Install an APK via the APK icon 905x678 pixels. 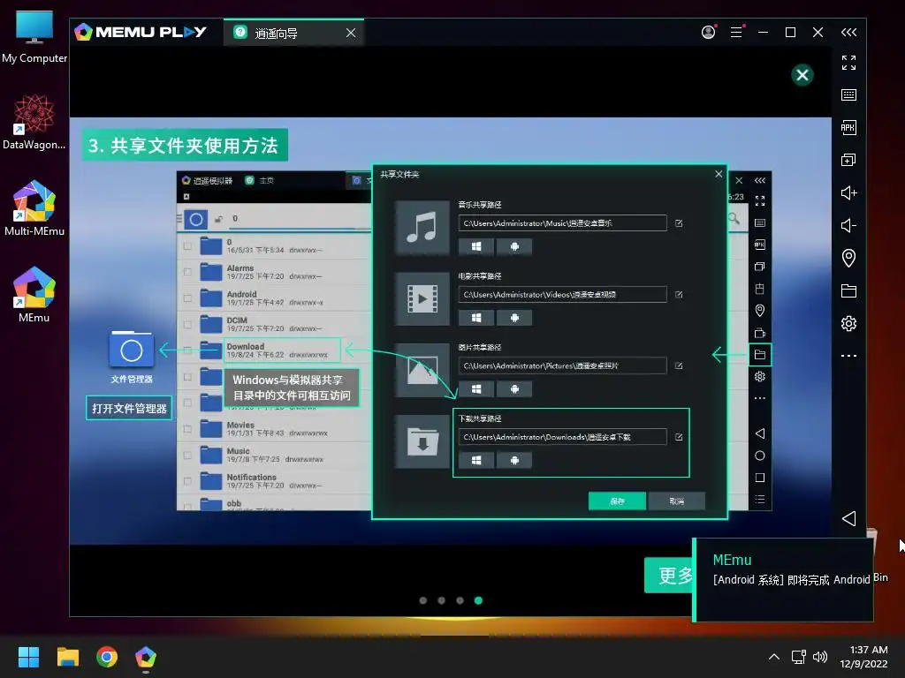point(848,127)
